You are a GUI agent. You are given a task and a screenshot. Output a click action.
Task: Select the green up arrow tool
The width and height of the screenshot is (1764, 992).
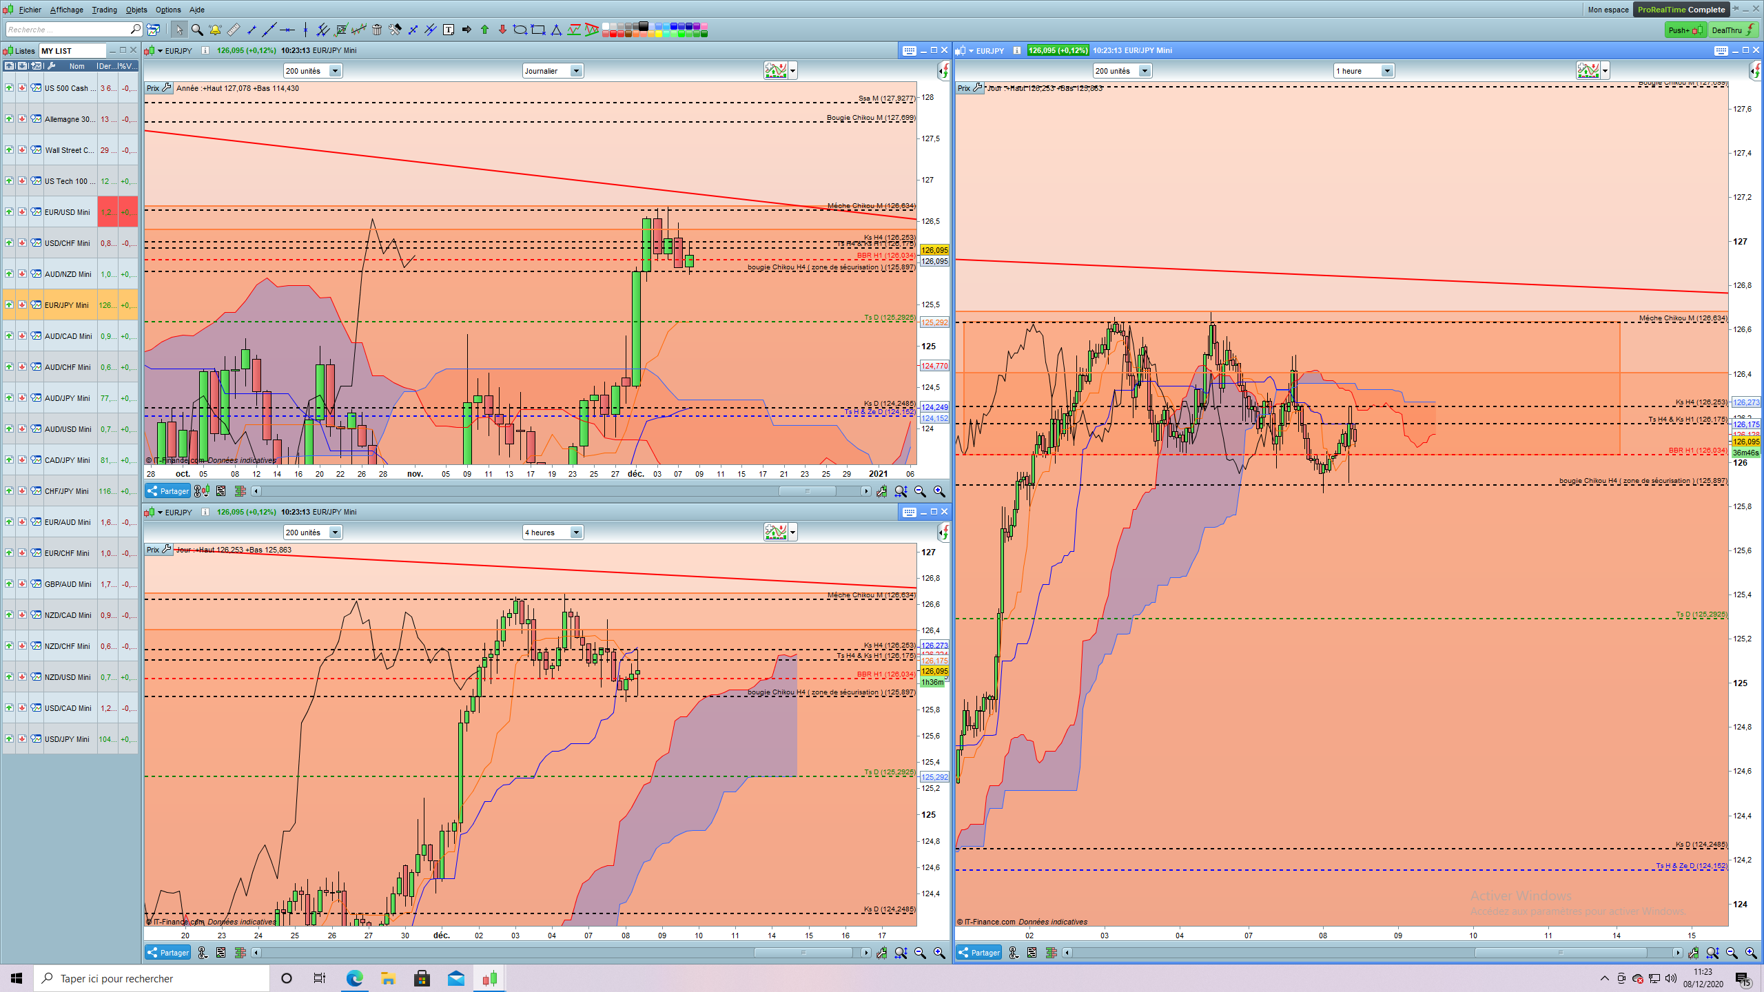(484, 30)
